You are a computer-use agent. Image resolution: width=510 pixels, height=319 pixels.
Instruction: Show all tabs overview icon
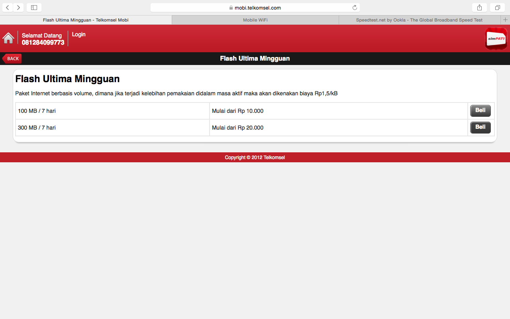[x=498, y=8]
